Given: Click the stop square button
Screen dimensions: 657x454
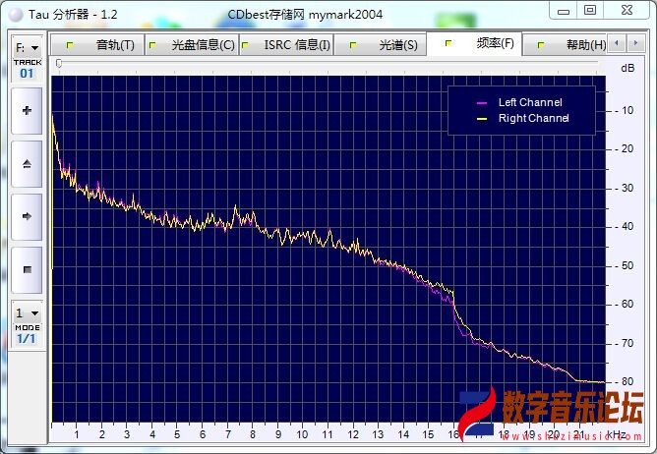Looking at the screenshot, I should tap(27, 269).
